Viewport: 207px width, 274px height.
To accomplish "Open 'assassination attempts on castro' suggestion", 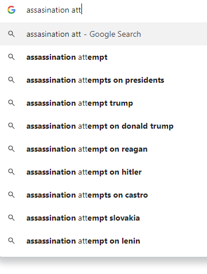I will 103,195.
